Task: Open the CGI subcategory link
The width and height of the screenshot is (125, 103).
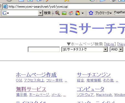Action: [19, 80]
